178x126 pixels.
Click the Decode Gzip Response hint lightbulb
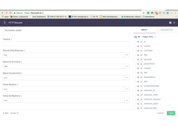(x=25, y=51)
